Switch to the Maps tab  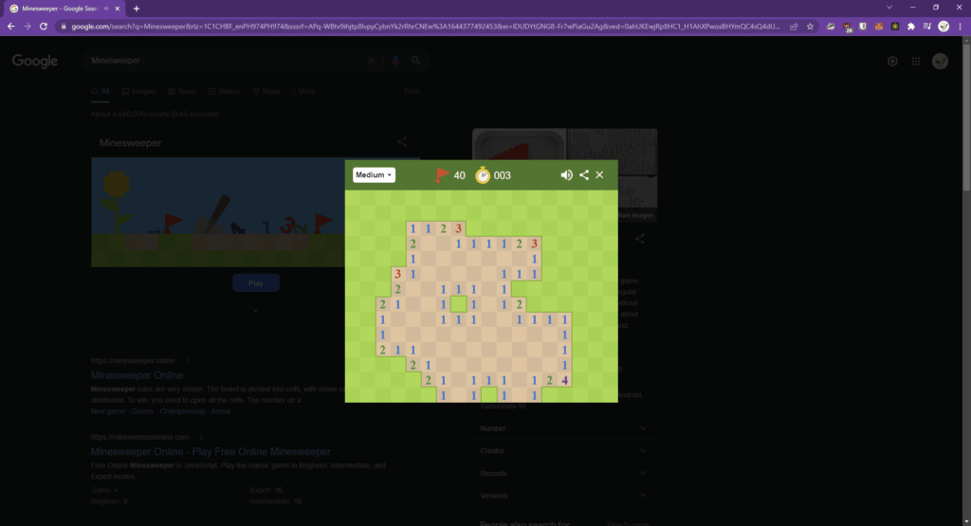[x=266, y=92]
